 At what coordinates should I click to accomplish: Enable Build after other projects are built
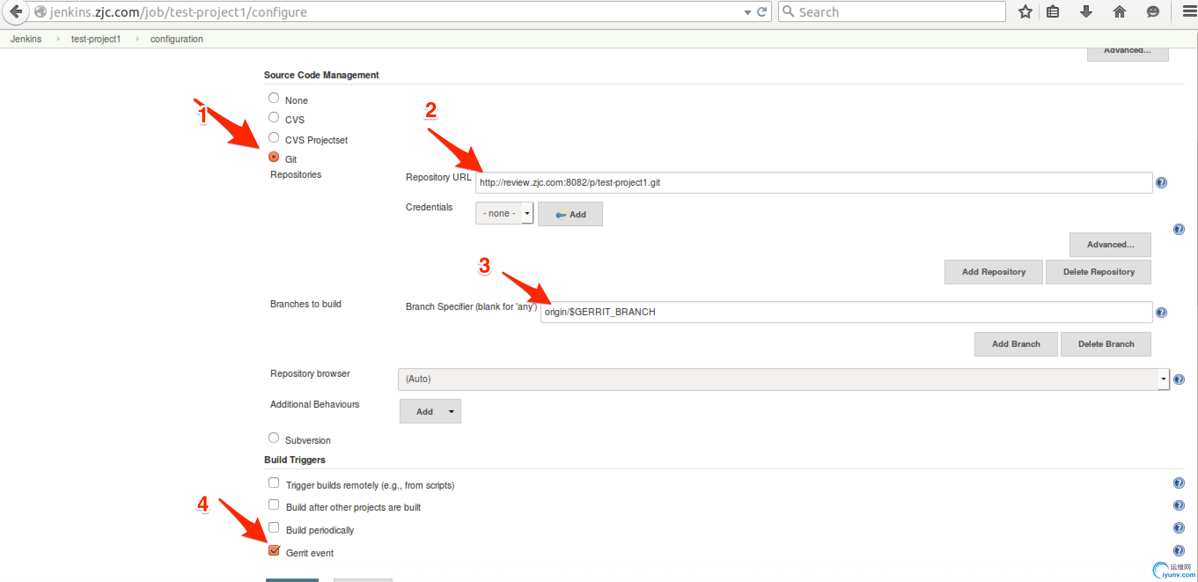[273, 505]
